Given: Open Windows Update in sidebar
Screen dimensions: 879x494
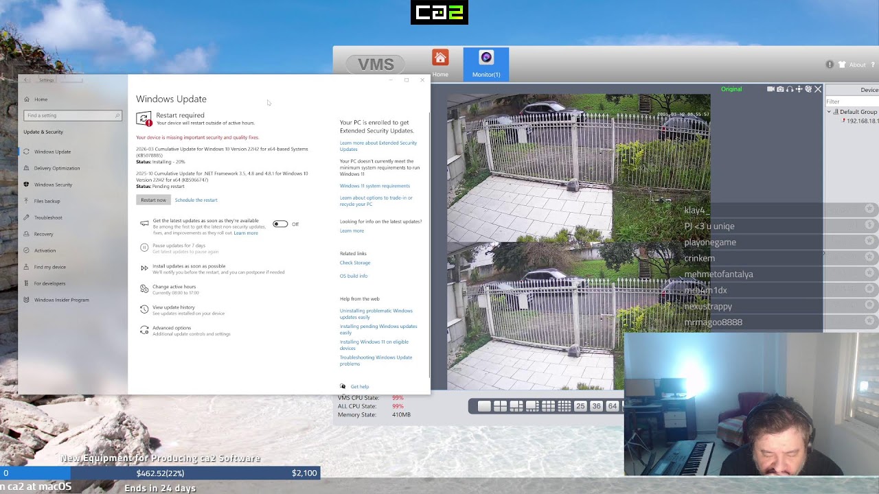Looking at the screenshot, I should (52, 152).
